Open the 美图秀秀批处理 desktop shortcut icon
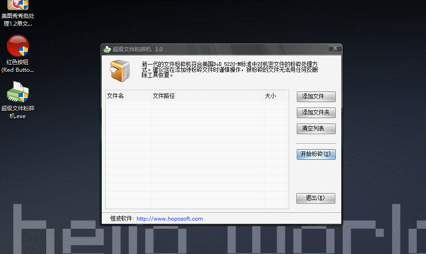This screenshot has height=254, width=426. click(x=18, y=5)
